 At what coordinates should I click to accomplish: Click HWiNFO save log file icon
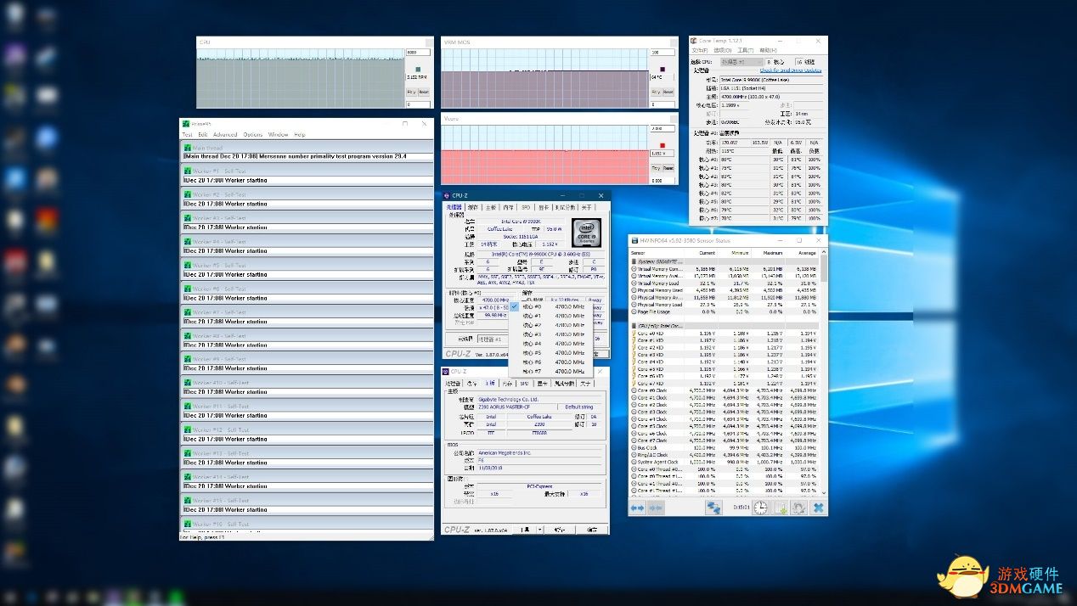click(780, 508)
